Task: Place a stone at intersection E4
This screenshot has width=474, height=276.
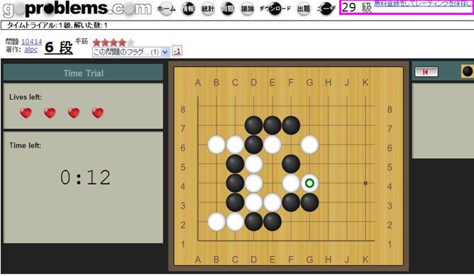Action: pos(272,183)
